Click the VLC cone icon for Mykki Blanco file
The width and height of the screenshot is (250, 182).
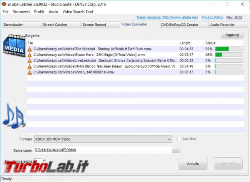coord(30,66)
